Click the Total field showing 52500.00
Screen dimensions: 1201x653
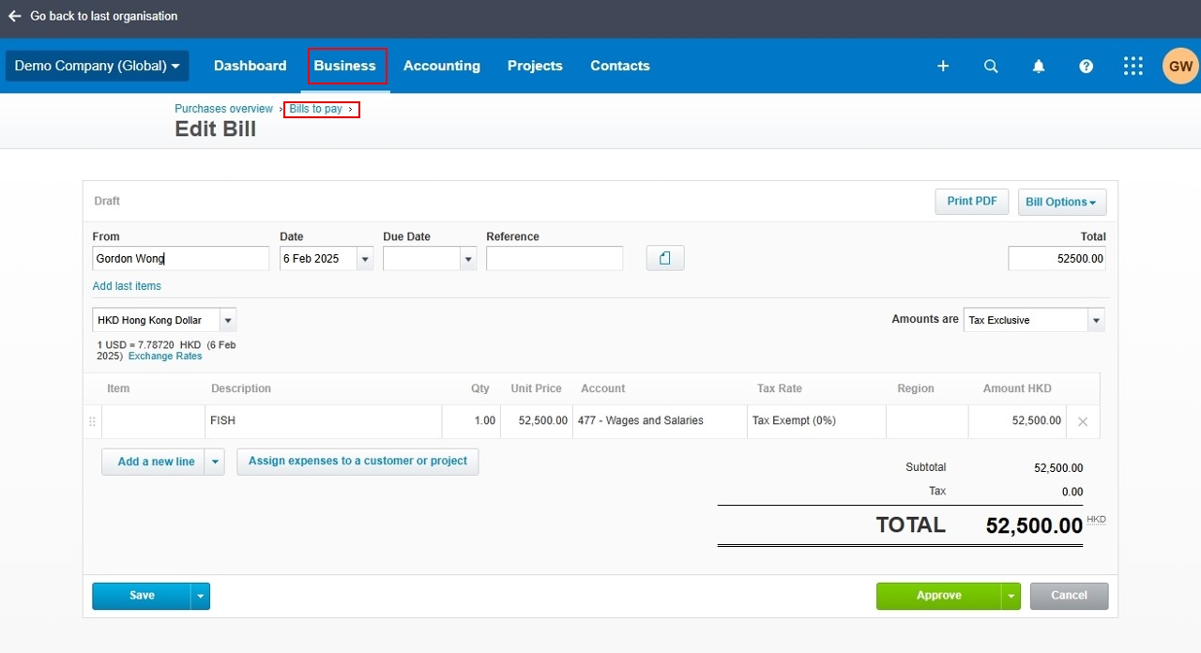pyautogui.click(x=1057, y=259)
